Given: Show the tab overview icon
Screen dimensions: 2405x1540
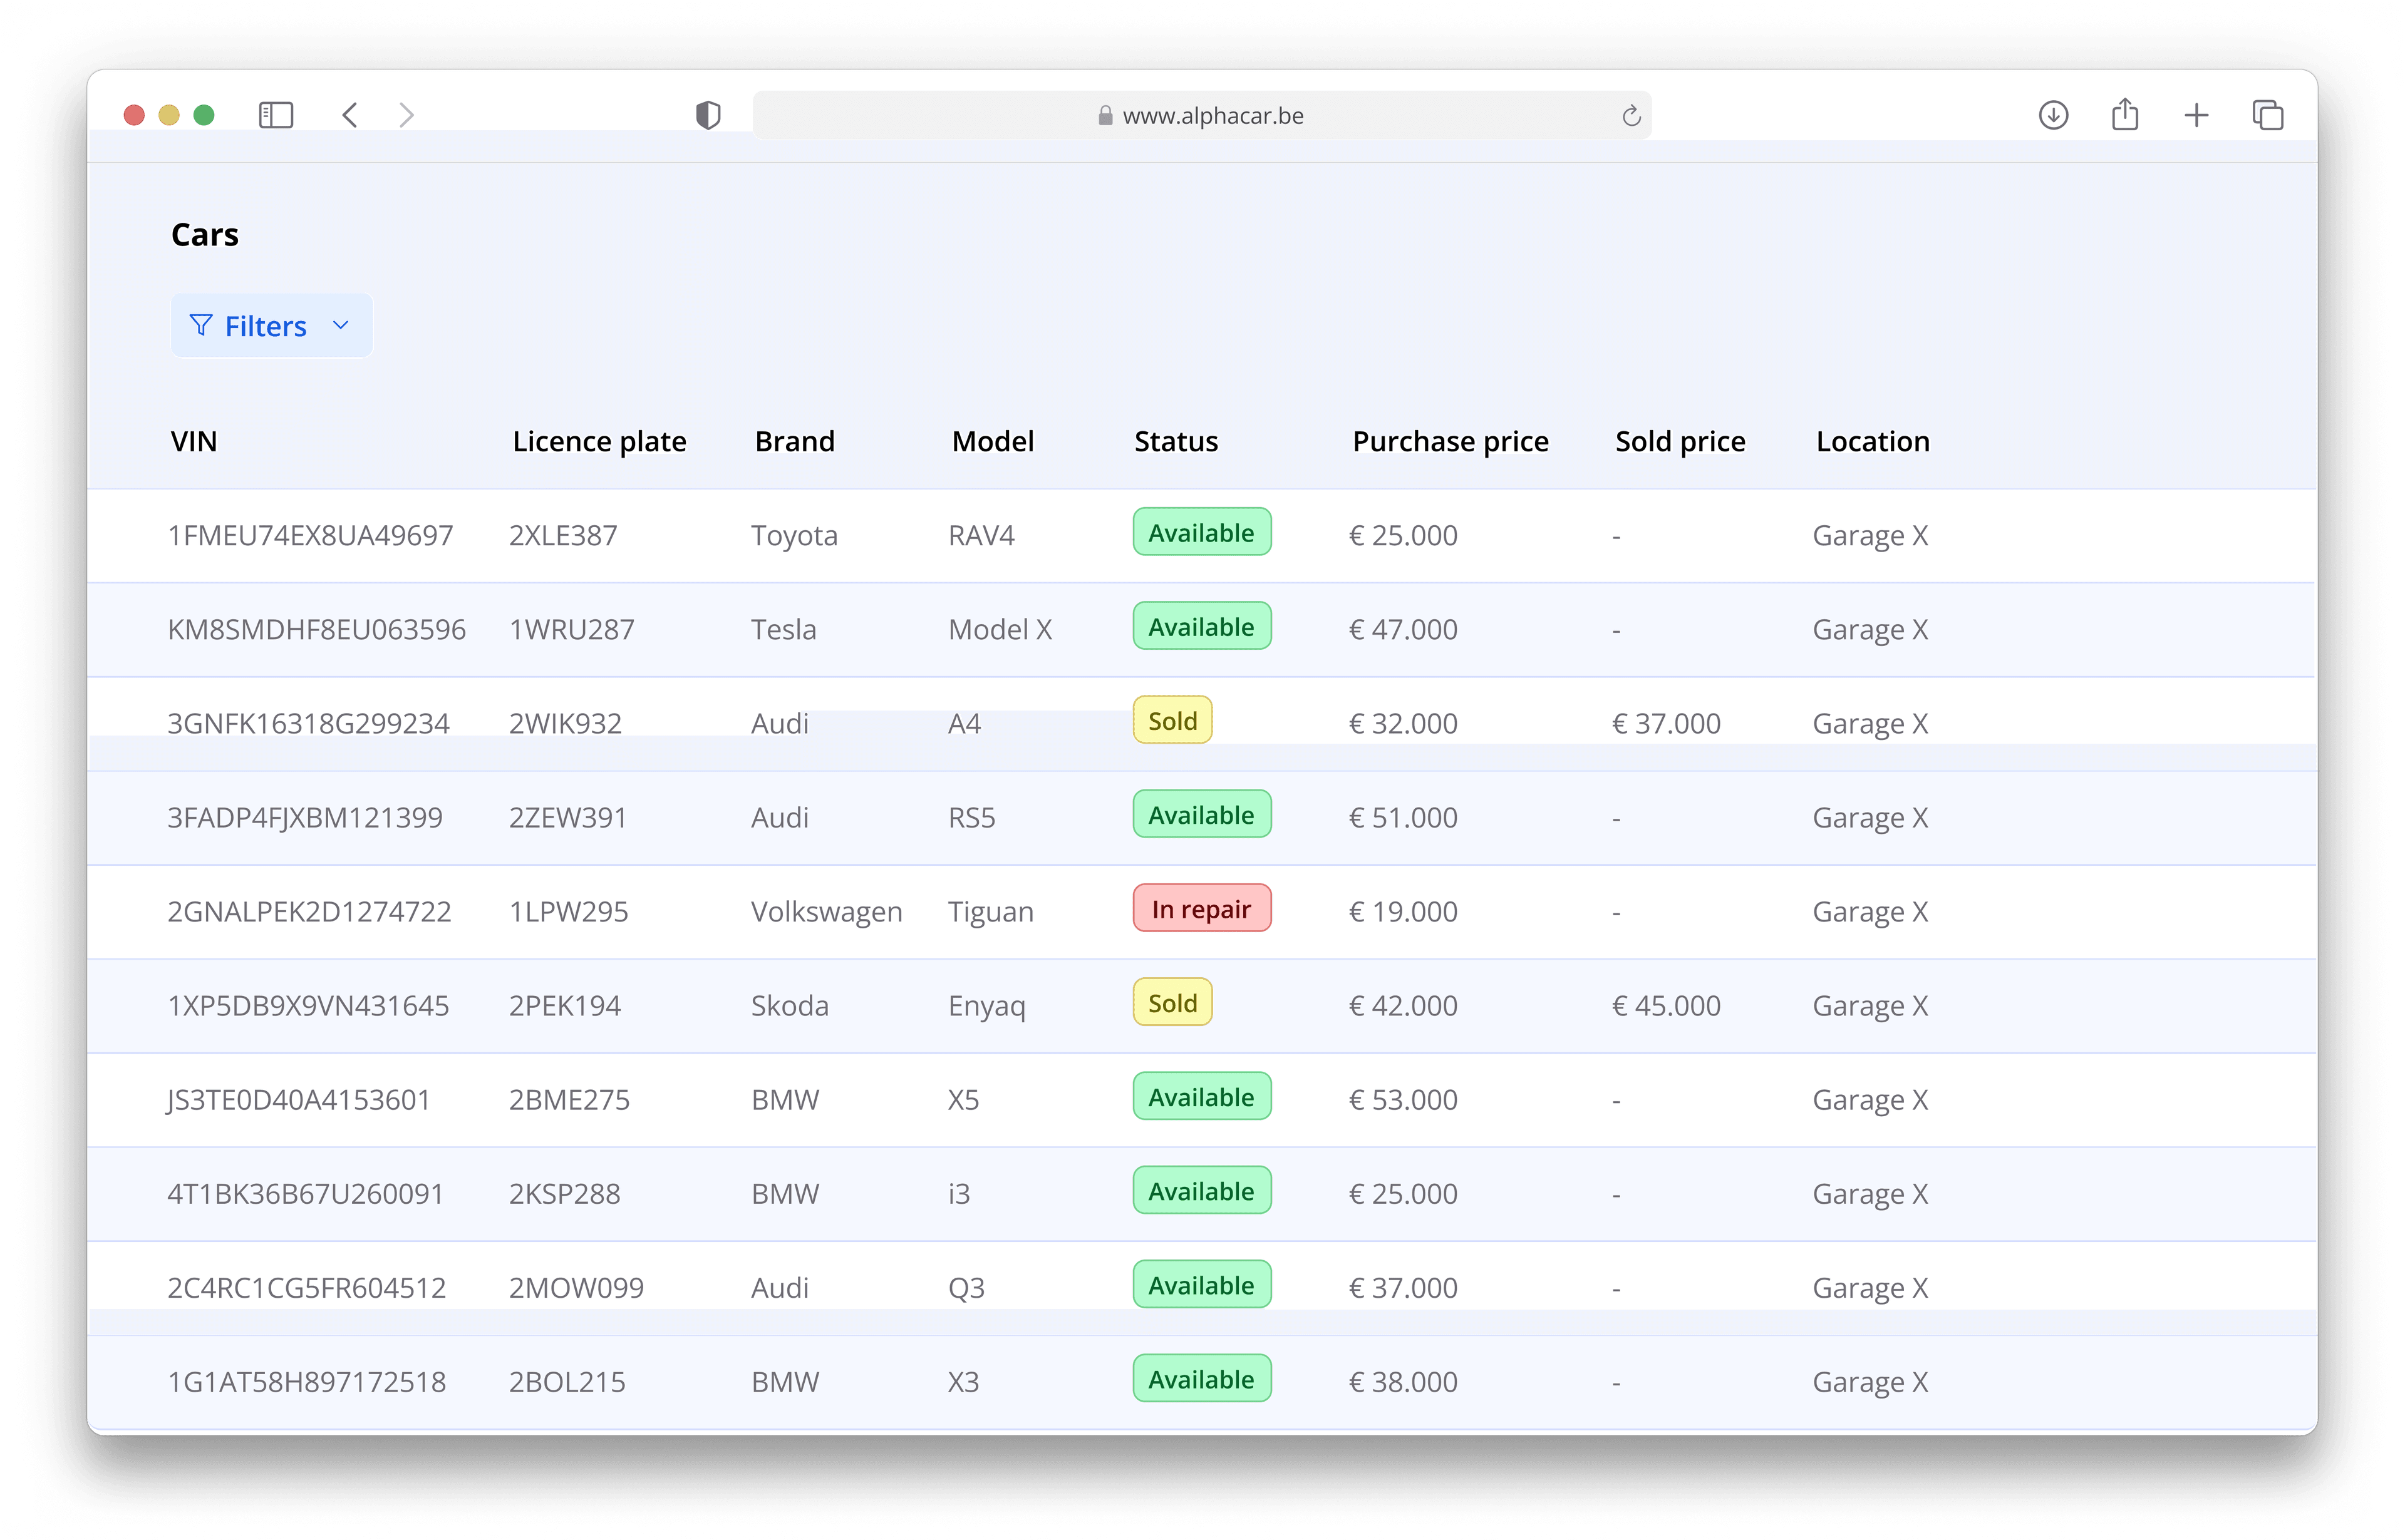Looking at the screenshot, I should [2268, 115].
